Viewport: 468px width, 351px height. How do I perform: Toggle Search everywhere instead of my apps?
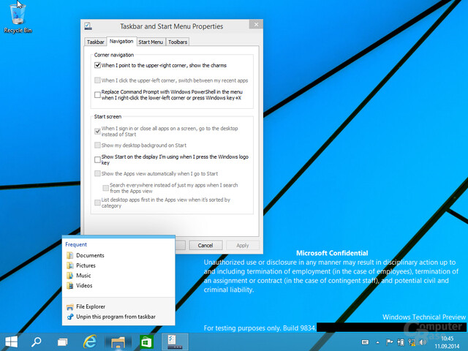(105, 188)
